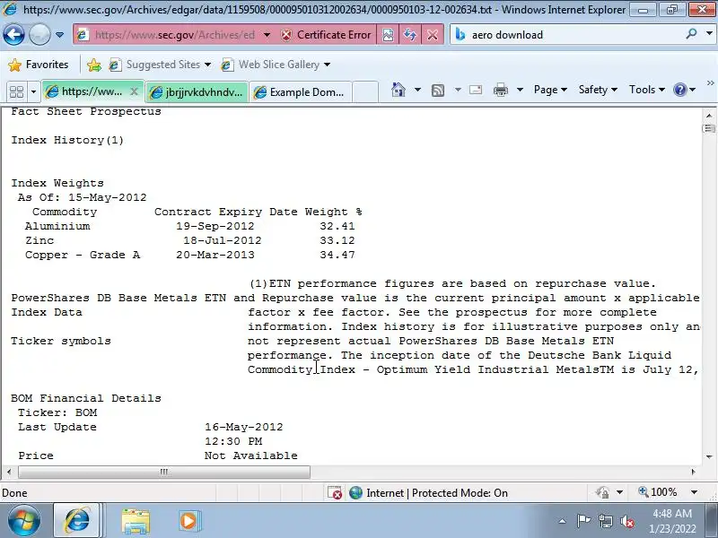Click the Home page icon
Screen dimensions: 718x538
[x=398, y=90]
